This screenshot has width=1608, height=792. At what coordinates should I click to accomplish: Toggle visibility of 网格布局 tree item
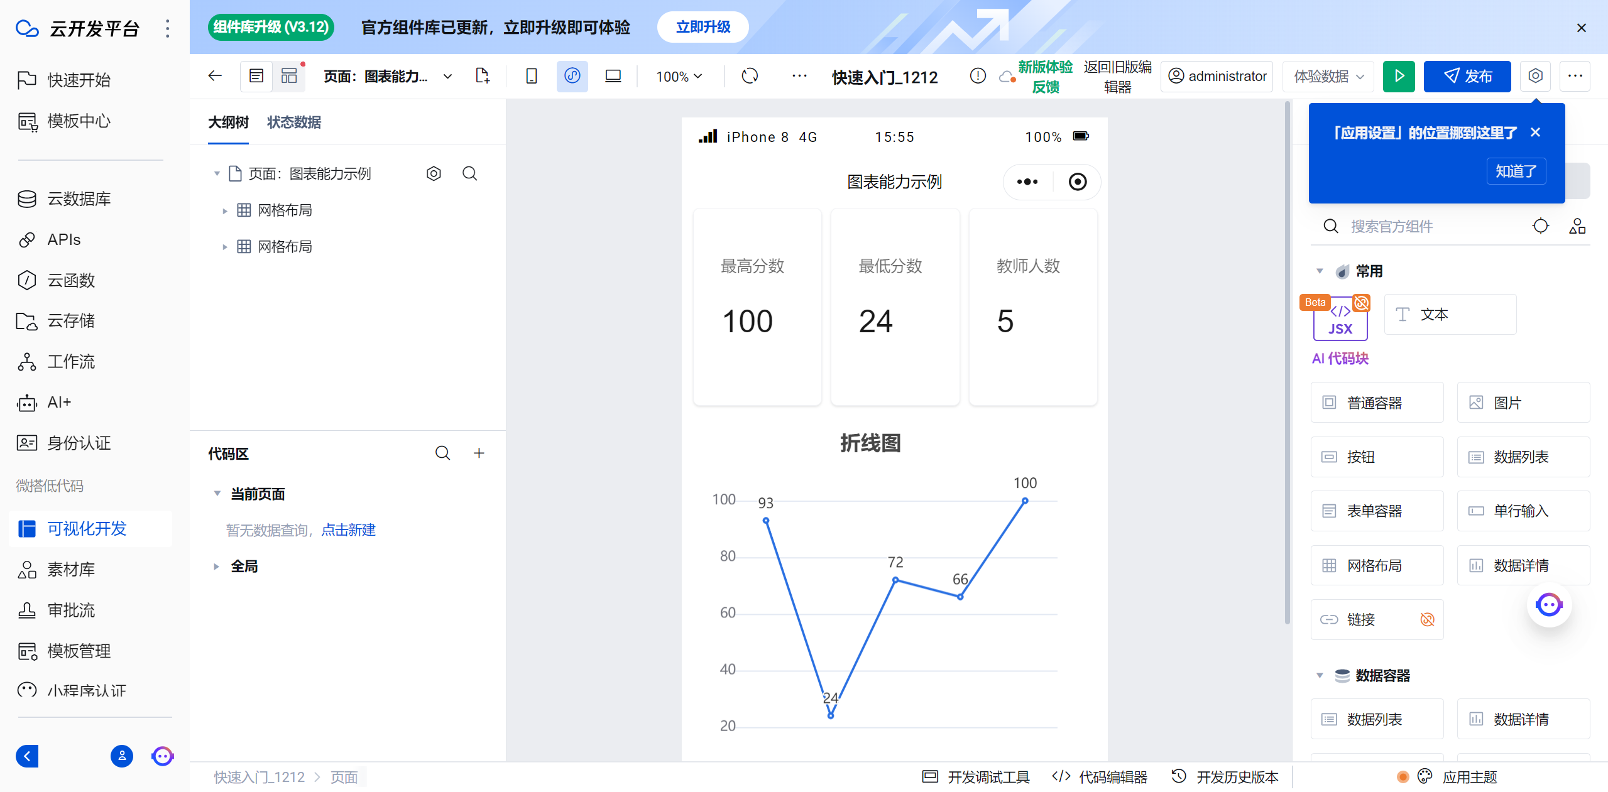tap(224, 210)
